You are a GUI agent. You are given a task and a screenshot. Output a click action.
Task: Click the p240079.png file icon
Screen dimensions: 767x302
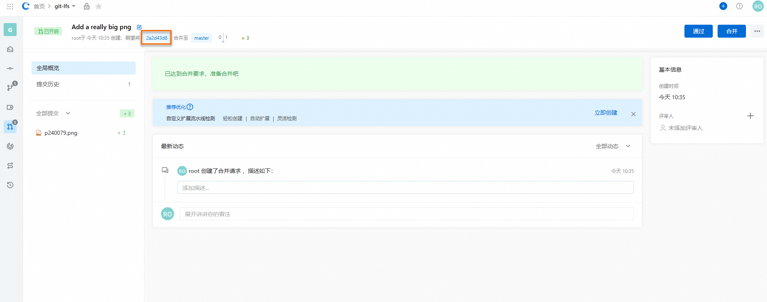[x=39, y=133]
